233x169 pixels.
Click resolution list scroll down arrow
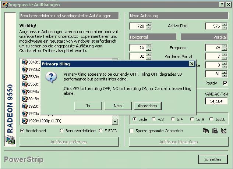115,121
